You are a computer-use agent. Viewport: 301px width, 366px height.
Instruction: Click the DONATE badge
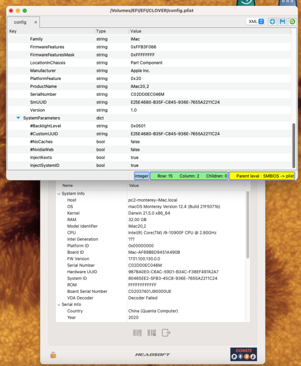point(244,354)
